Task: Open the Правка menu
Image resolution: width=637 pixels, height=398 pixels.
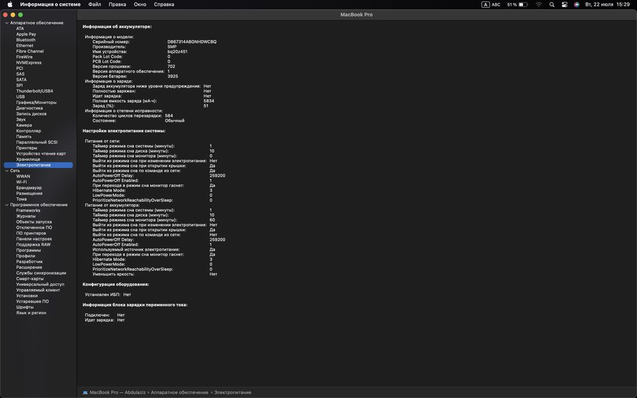Action: click(117, 4)
